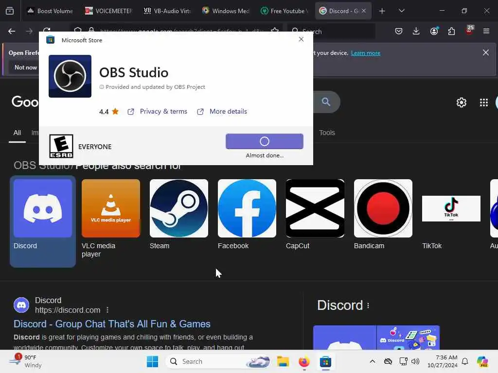Open Firefox from taskbar
The image size is (498, 373).
pyautogui.click(x=304, y=361)
